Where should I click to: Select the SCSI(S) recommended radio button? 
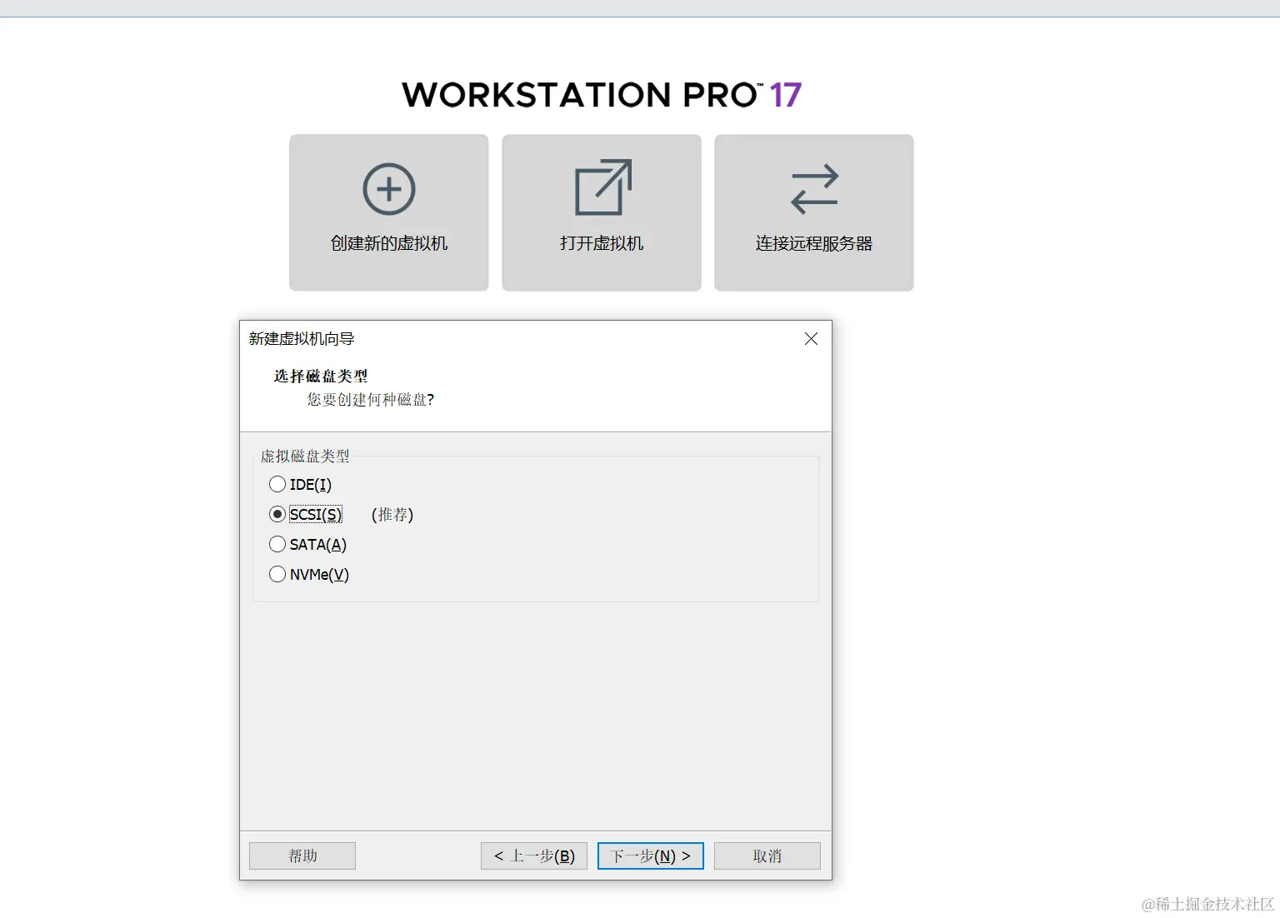pyautogui.click(x=277, y=514)
